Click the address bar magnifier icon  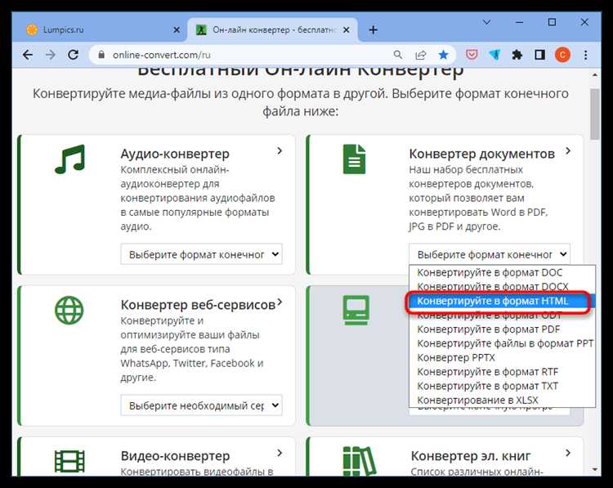tap(397, 55)
